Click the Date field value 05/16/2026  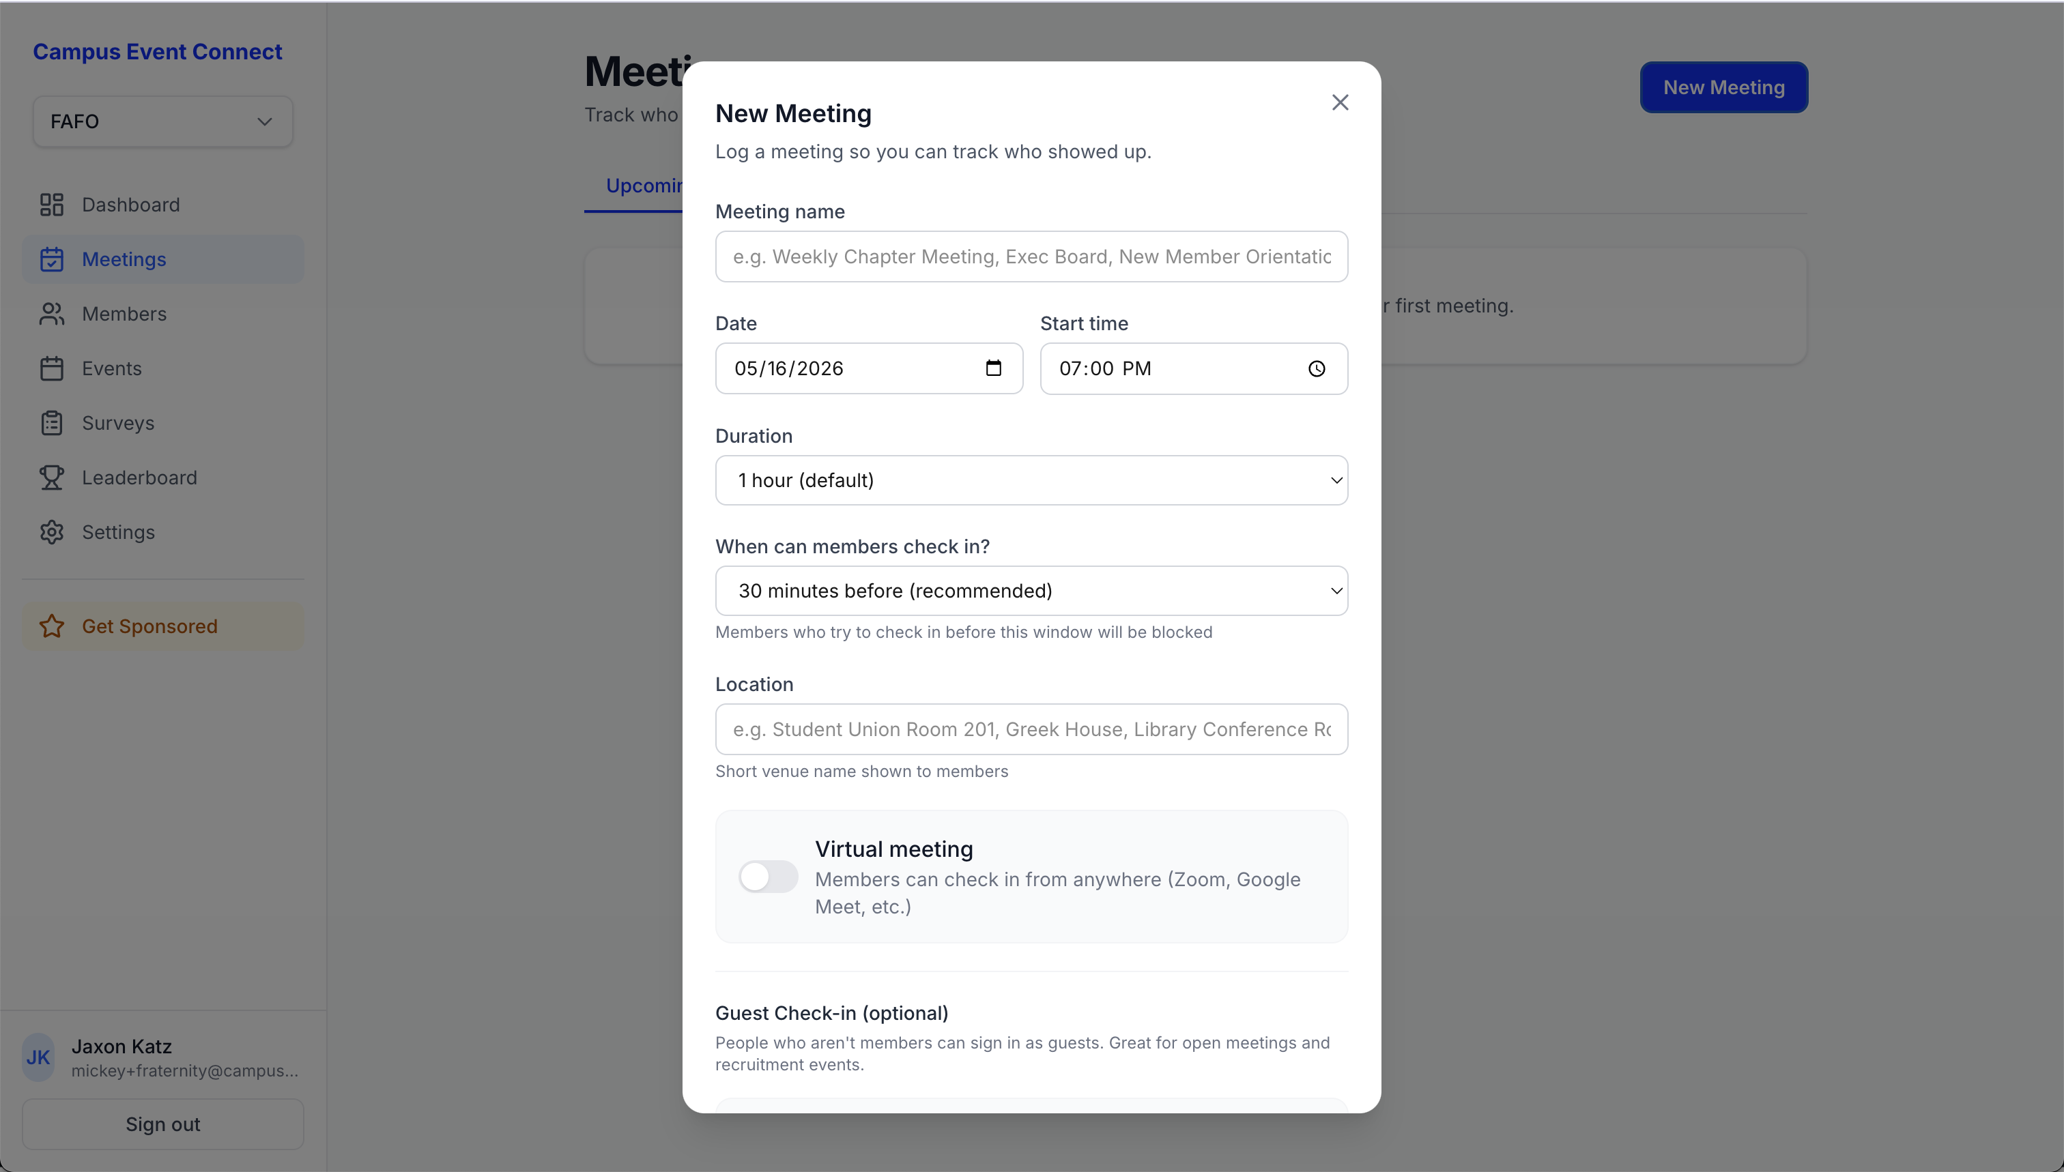click(789, 368)
